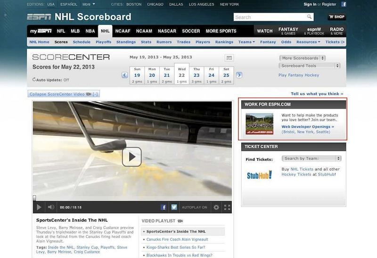Select the NBA tab
The height and width of the screenshot is (258, 377).
[90, 31]
